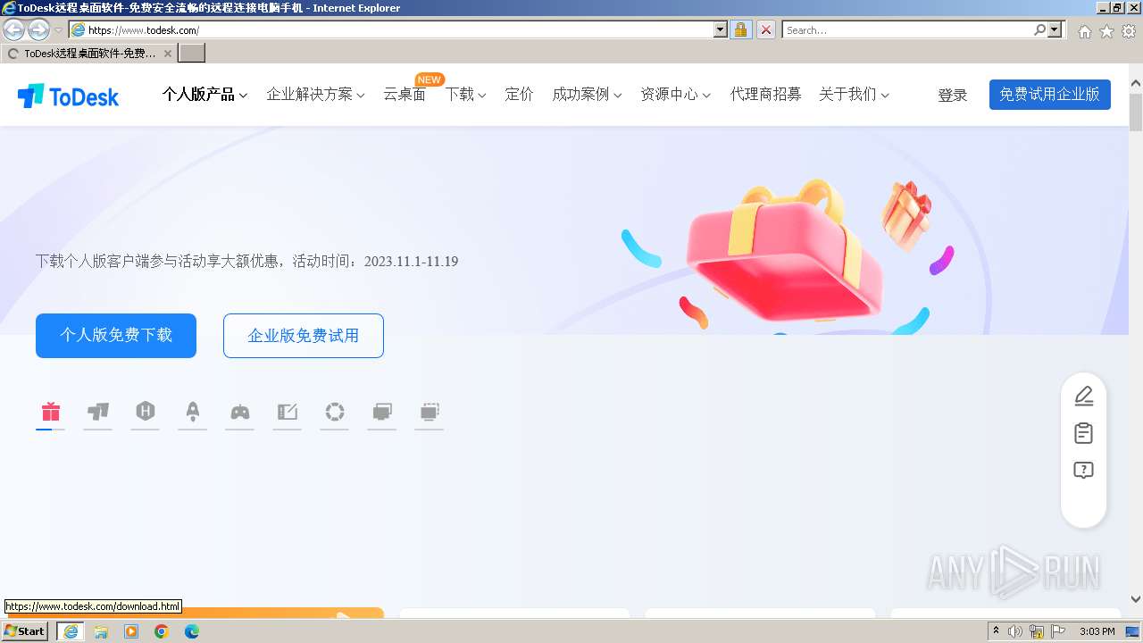
Task: Click the browser Back arrow button
Action: [14, 29]
